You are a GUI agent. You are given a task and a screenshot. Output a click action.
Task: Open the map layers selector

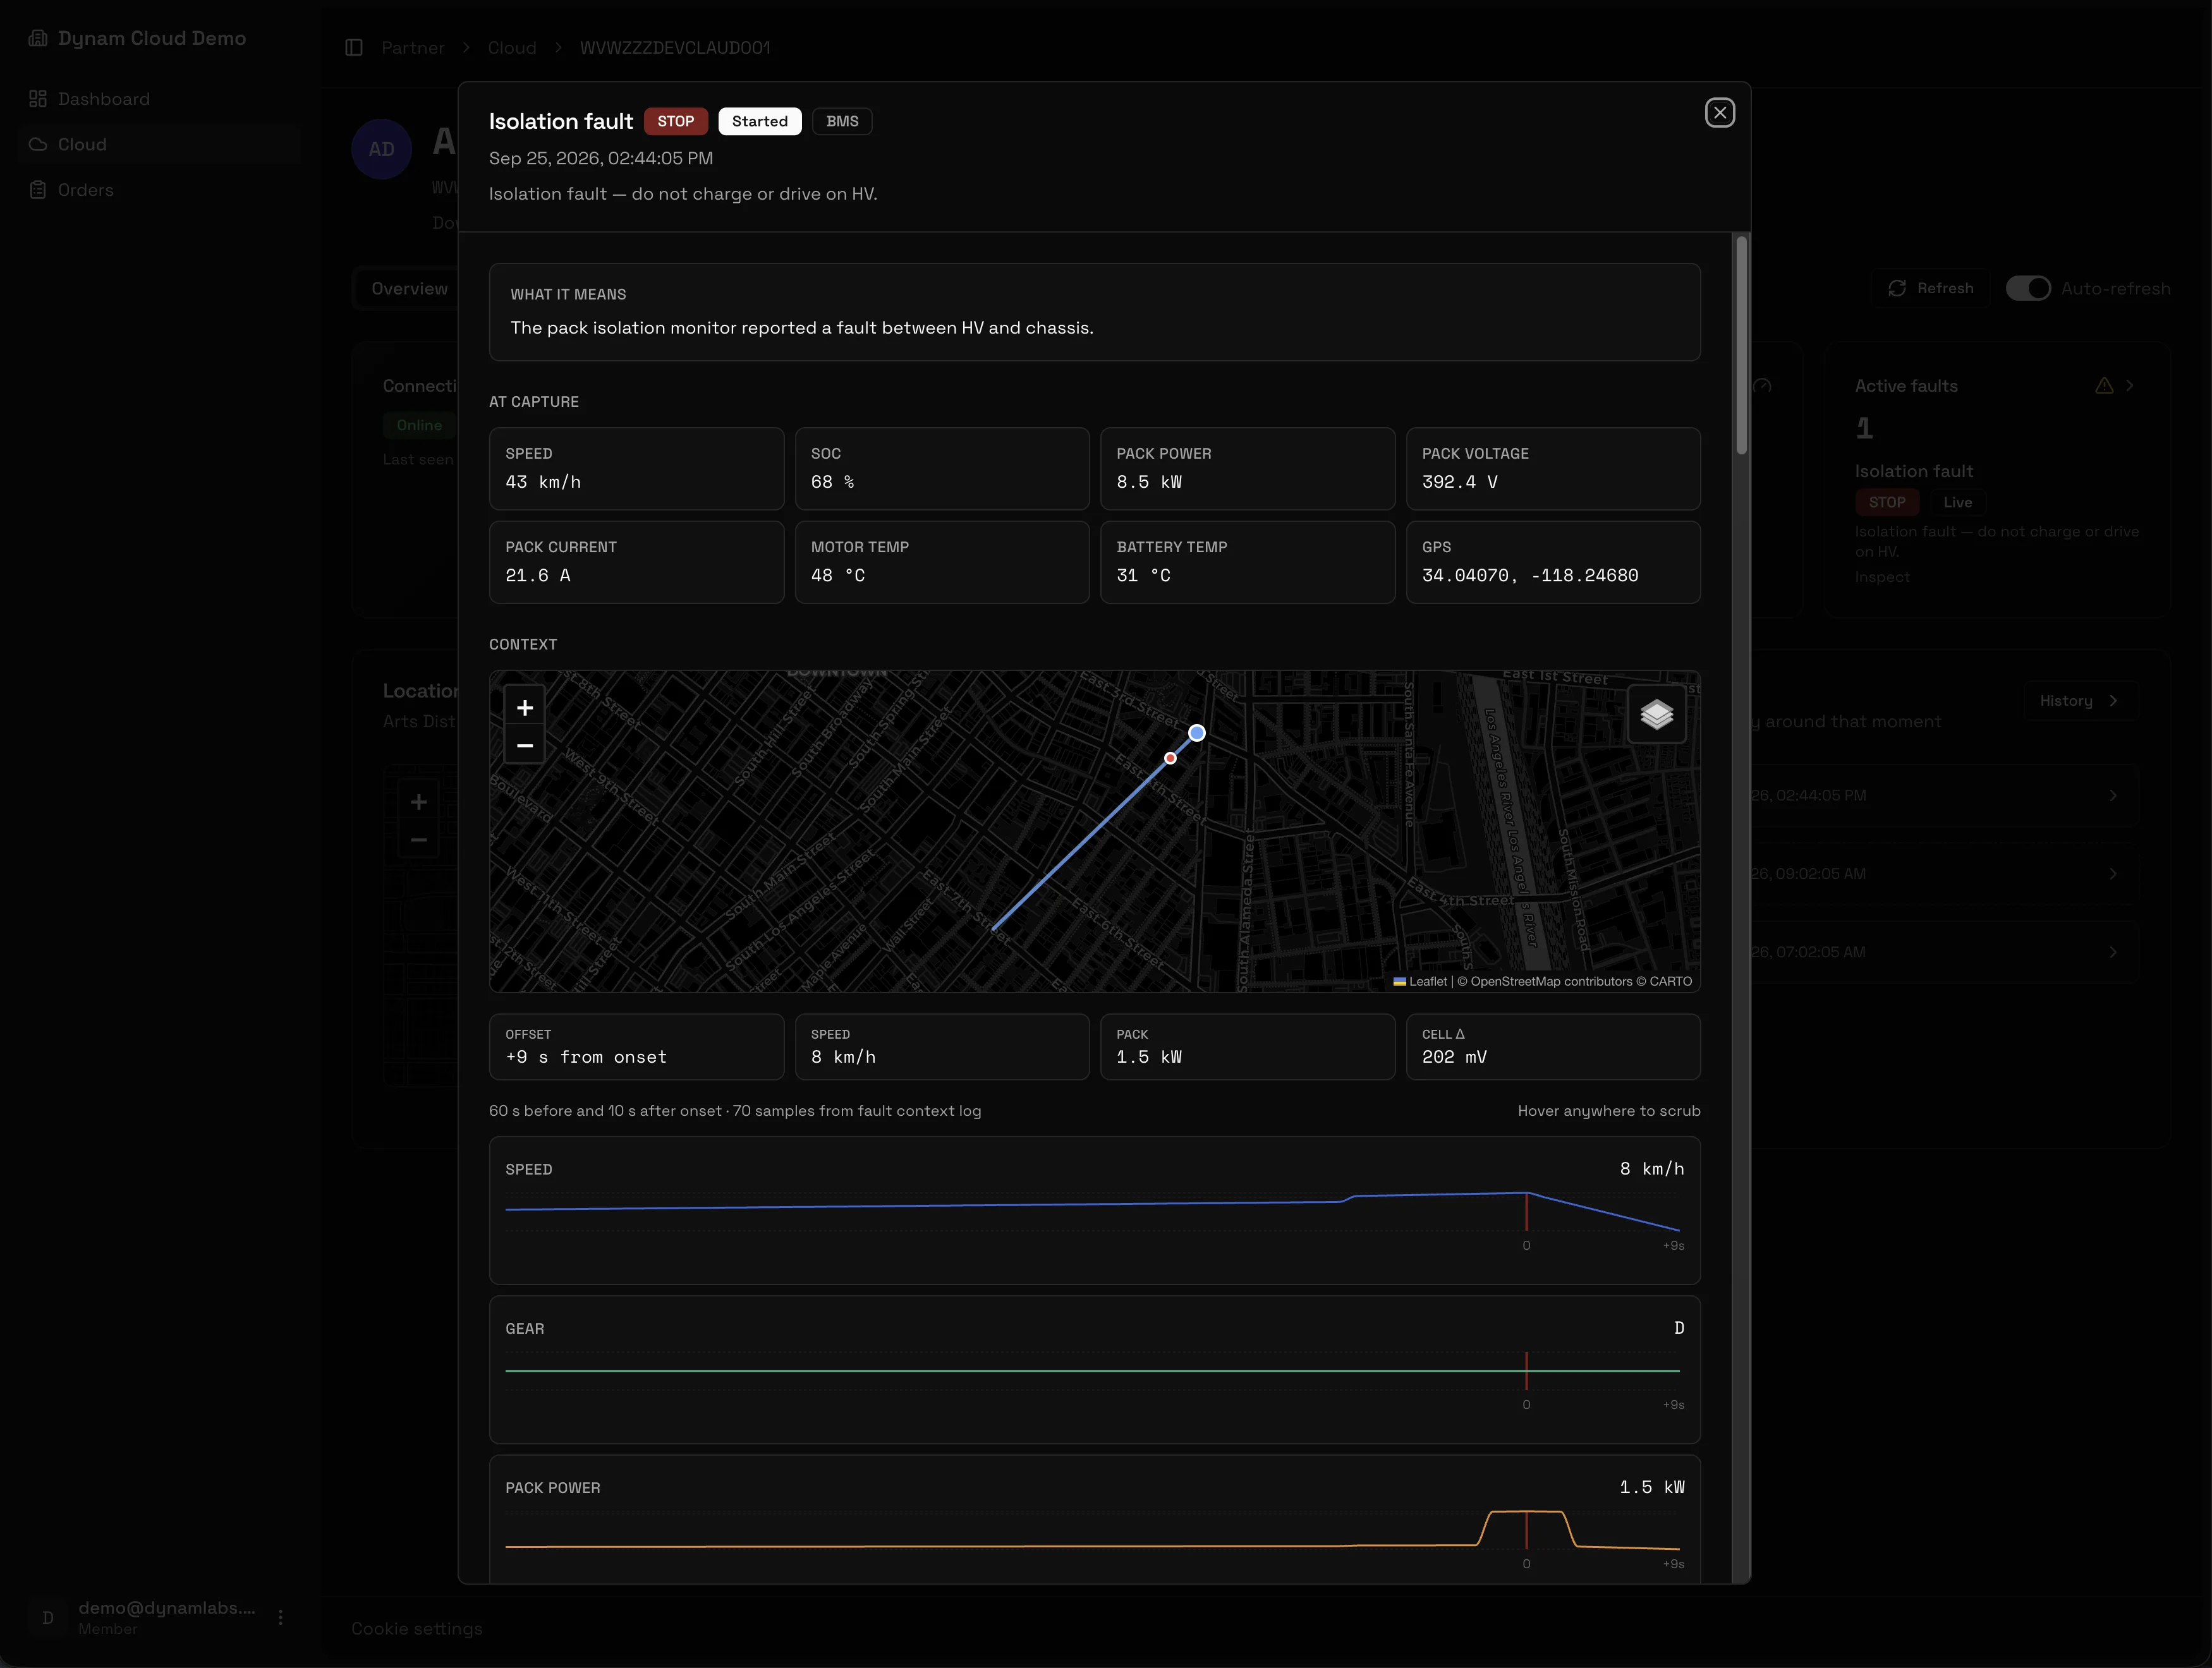[1656, 714]
